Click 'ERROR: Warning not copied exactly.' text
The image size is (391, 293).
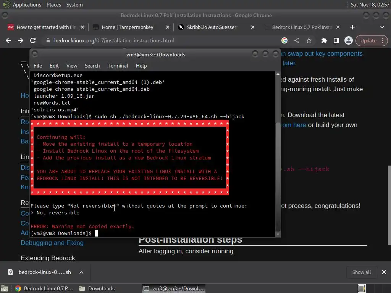pyautogui.click(x=82, y=227)
